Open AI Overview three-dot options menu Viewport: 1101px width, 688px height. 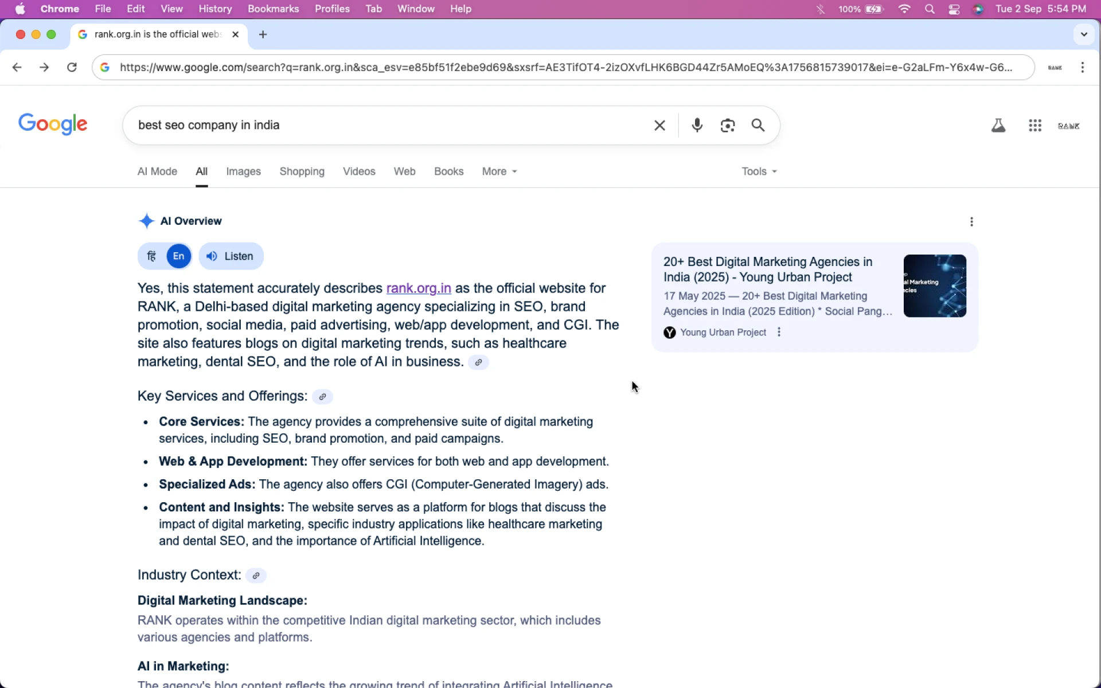point(971,221)
